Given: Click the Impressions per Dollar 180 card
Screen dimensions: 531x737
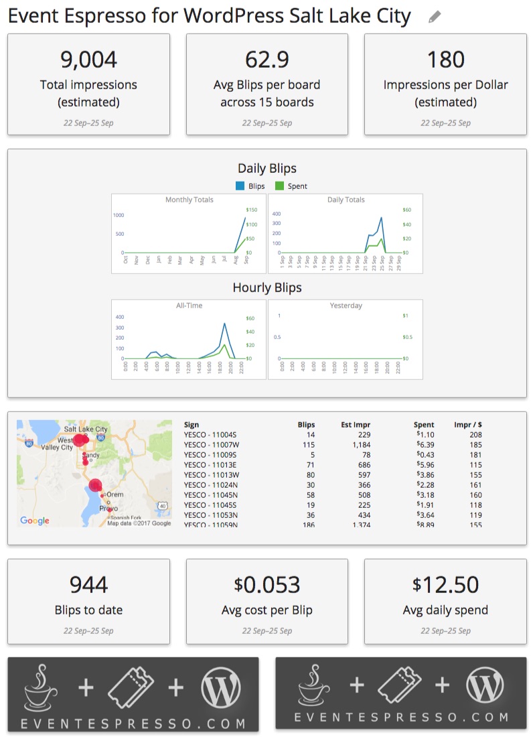Looking at the screenshot, I should [x=445, y=84].
